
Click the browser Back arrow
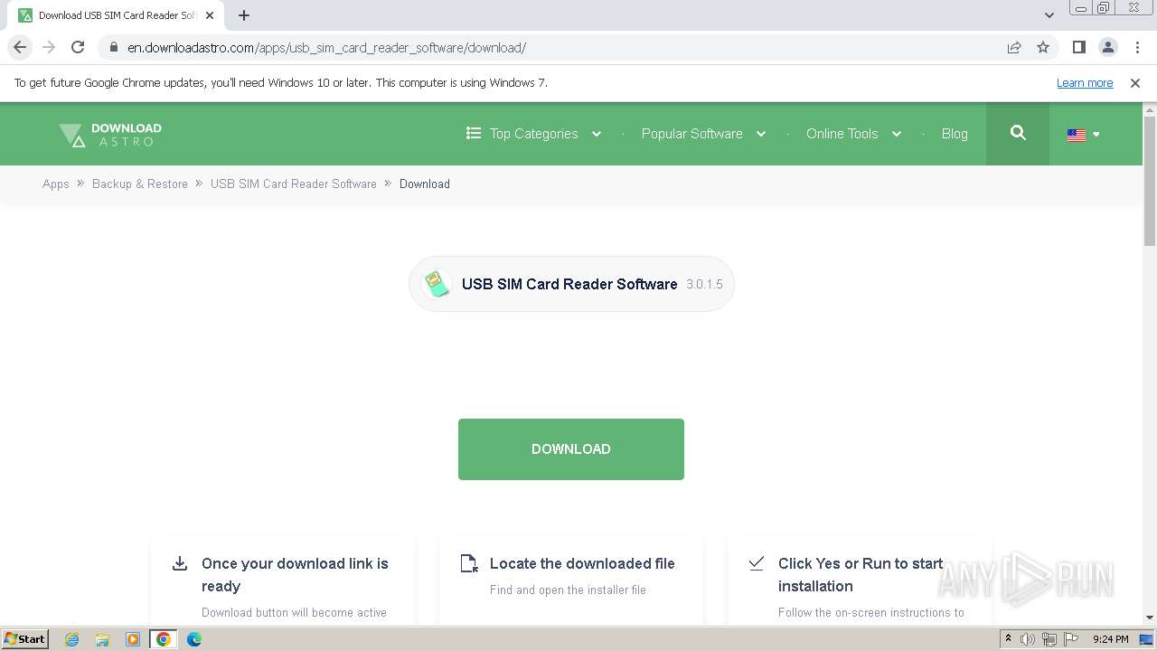20,47
